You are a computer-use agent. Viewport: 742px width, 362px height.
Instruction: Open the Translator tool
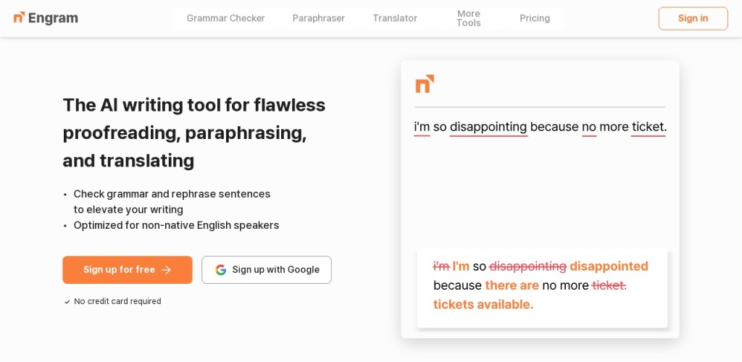[x=395, y=18]
